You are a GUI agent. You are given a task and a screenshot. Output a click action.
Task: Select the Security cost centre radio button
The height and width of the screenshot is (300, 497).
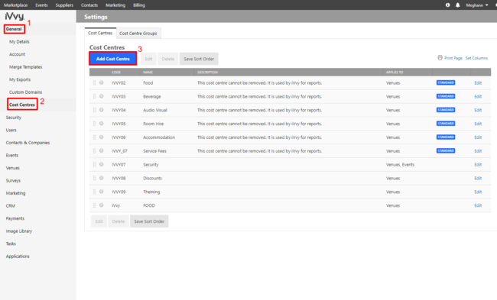point(102,164)
